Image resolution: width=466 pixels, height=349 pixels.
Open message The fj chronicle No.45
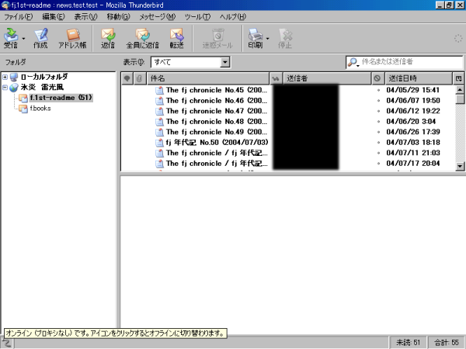point(217,90)
